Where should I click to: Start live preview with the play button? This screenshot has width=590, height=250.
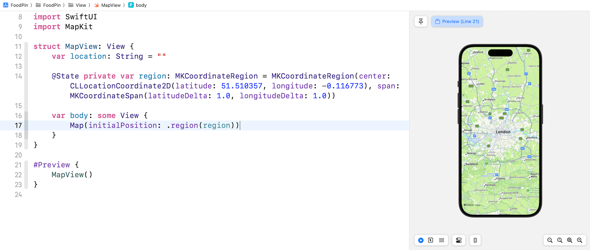click(421, 240)
